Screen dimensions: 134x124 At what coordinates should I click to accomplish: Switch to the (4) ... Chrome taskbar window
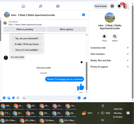[19, 106]
